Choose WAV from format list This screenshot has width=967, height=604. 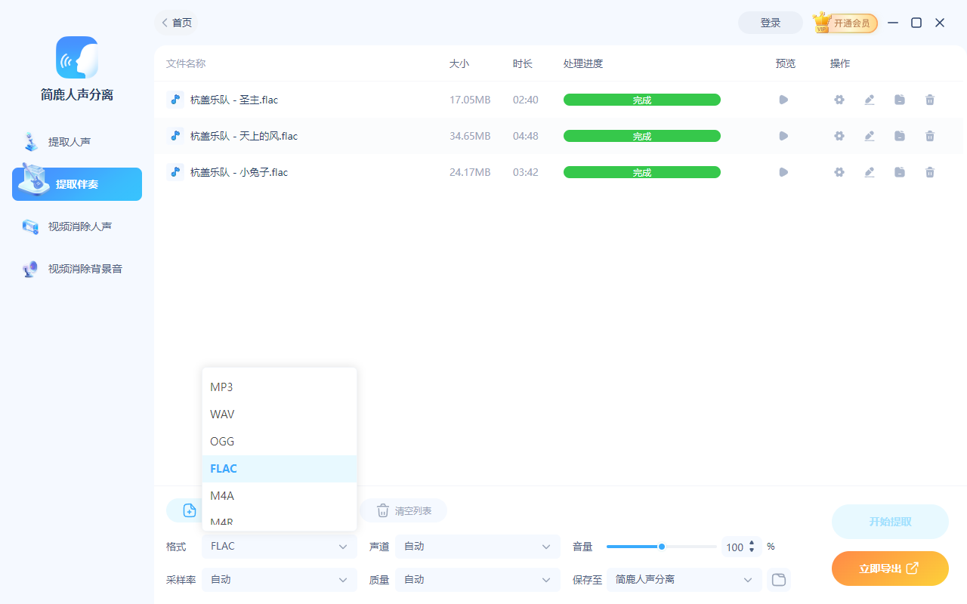pos(280,414)
